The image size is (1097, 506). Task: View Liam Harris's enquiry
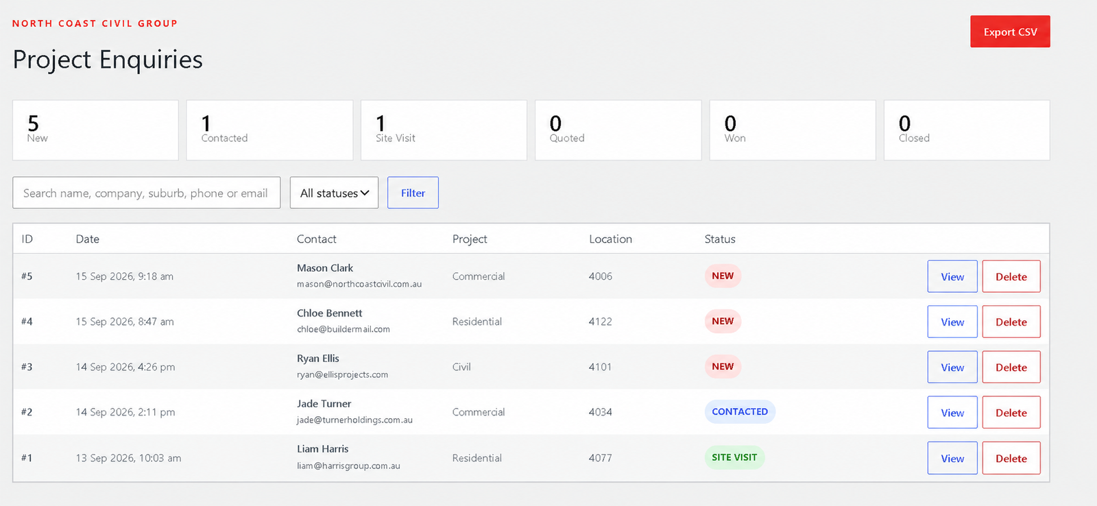click(952, 458)
